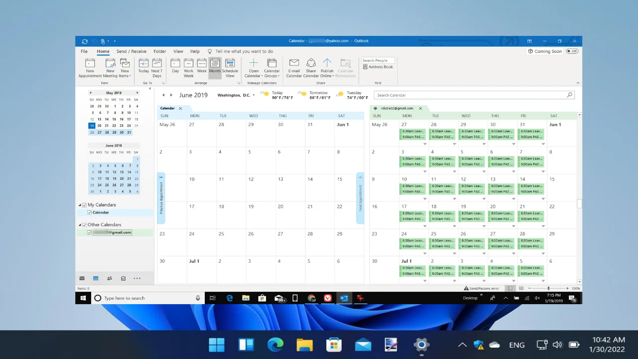
Task: Open Settings from the Windows 11 taskbar
Action: [421, 345]
